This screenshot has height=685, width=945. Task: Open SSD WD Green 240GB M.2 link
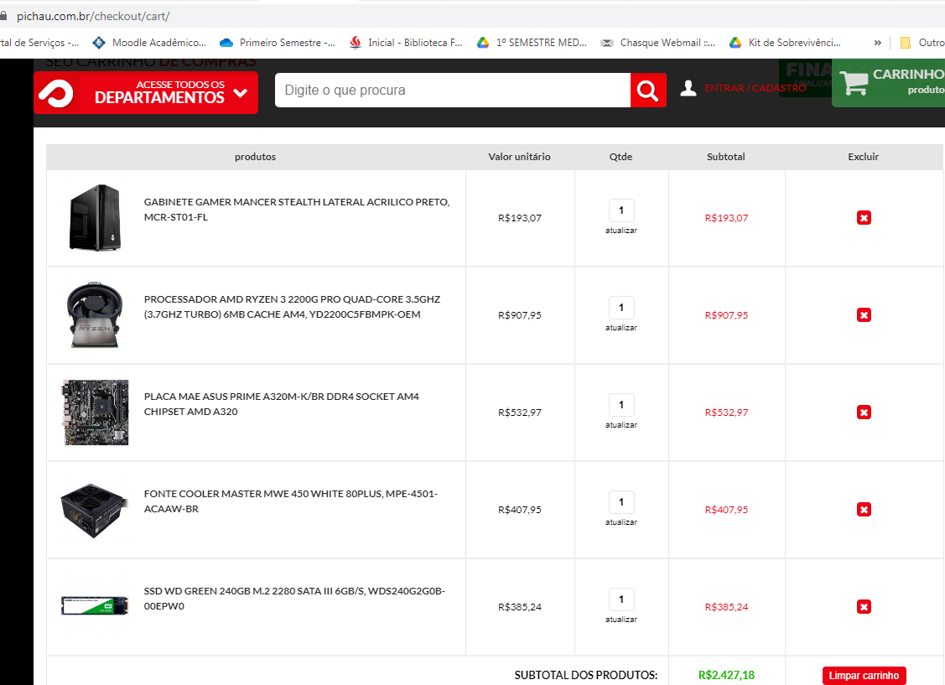[294, 599]
